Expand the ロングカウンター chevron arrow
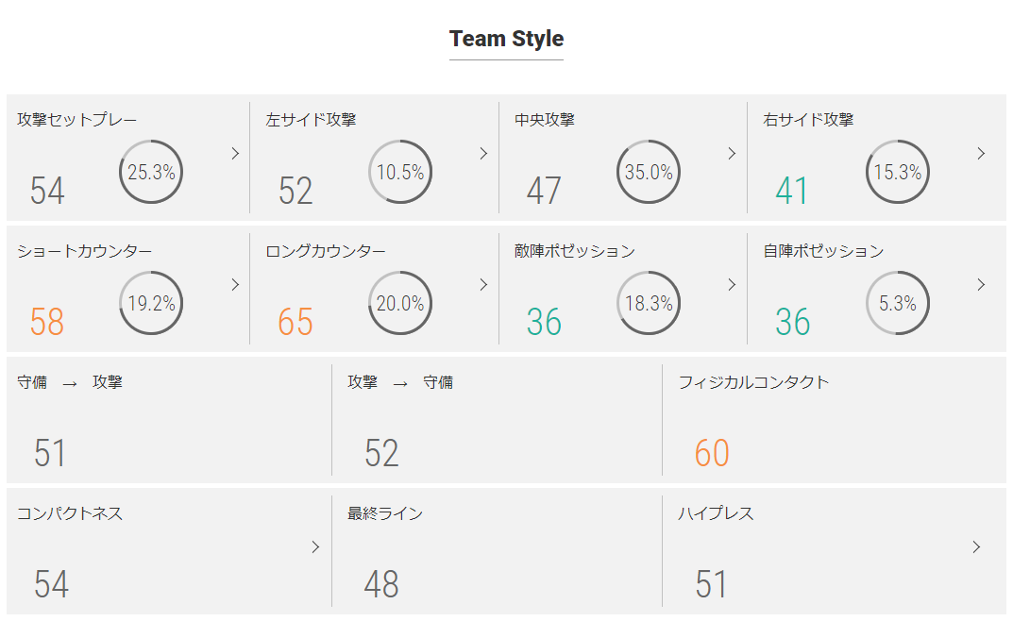 point(483,285)
